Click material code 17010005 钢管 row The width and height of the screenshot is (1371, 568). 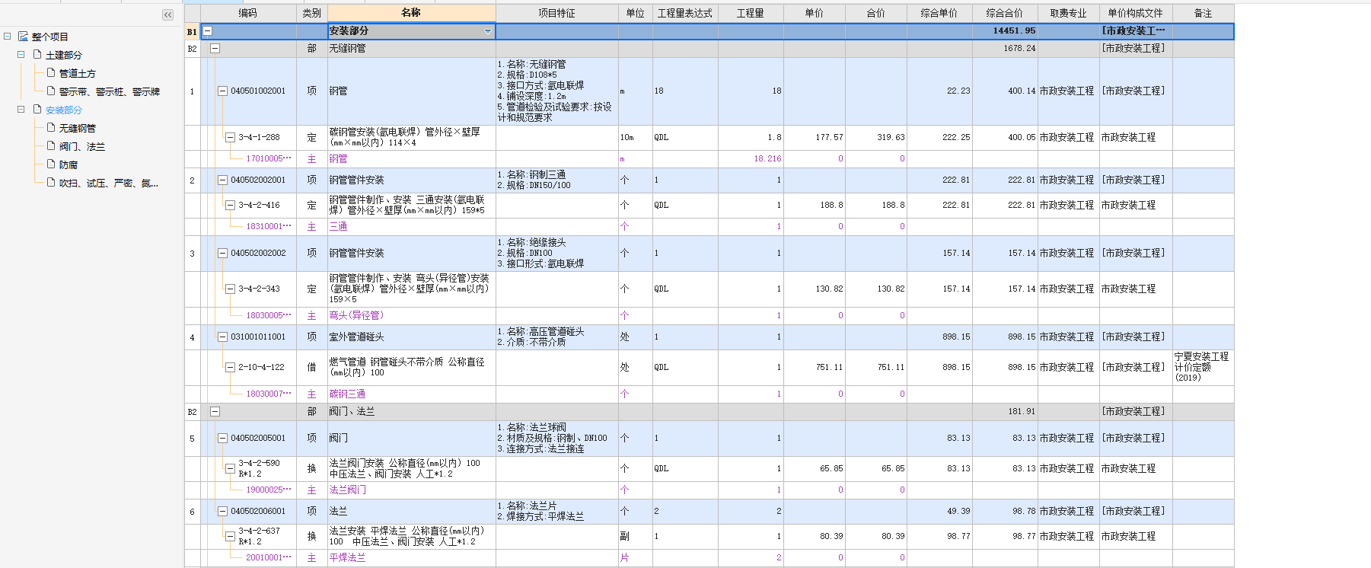[x=268, y=158]
